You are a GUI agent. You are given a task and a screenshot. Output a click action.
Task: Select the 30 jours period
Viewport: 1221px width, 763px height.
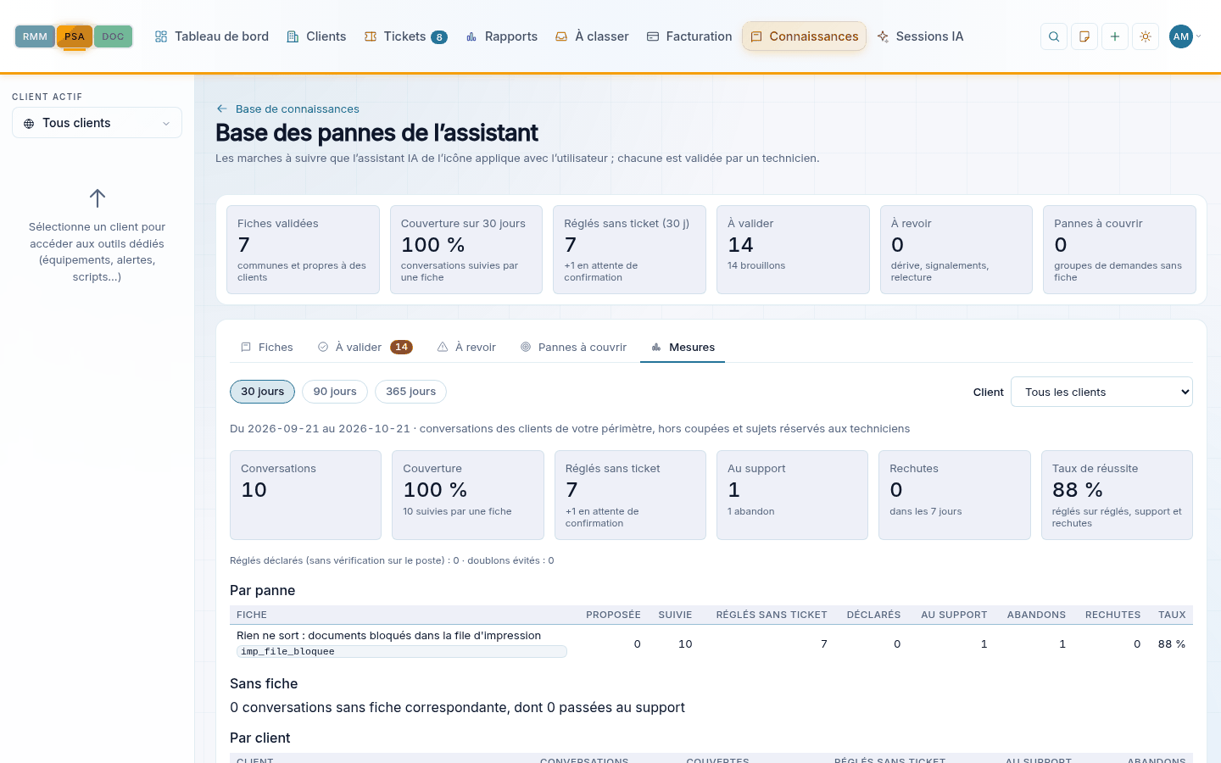coord(262,392)
